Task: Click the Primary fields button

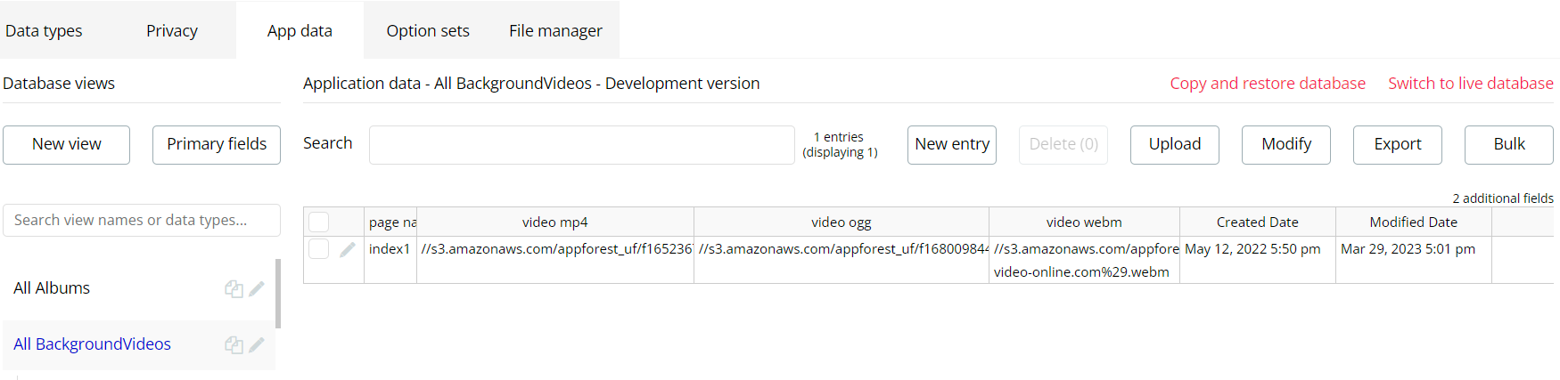Action: (217, 144)
